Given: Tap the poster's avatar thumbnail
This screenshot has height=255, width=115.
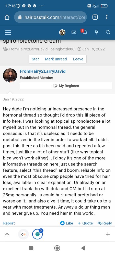Looking at the screenshot, I should [10, 75].
